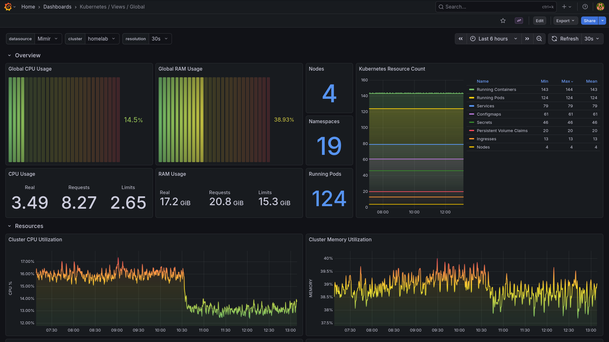The image size is (609, 342).
Task: Open the panel switcher icon beside Edit
Action: [x=519, y=20]
